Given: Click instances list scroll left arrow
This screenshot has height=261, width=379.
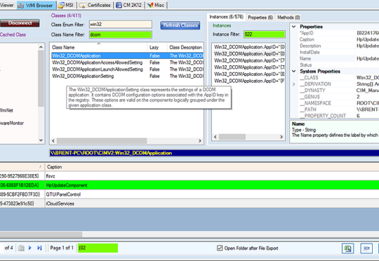Looking at the screenshot, I should click(x=215, y=137).
